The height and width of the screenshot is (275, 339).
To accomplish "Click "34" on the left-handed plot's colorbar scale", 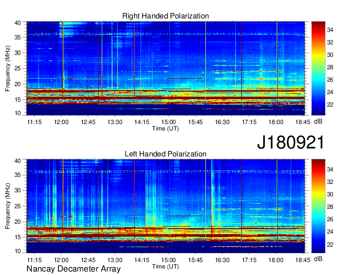I will 330,169.
